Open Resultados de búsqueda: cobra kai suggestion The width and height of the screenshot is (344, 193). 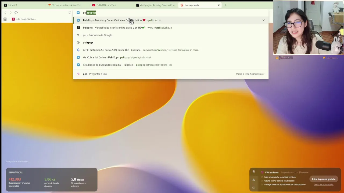(171, 65)
